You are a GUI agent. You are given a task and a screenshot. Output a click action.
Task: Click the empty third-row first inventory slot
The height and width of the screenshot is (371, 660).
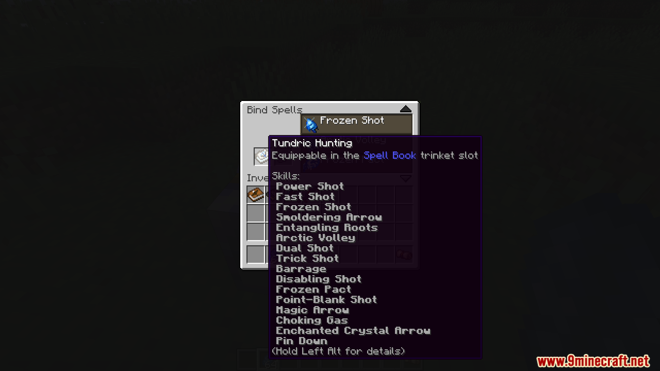[x=255, y=232]
